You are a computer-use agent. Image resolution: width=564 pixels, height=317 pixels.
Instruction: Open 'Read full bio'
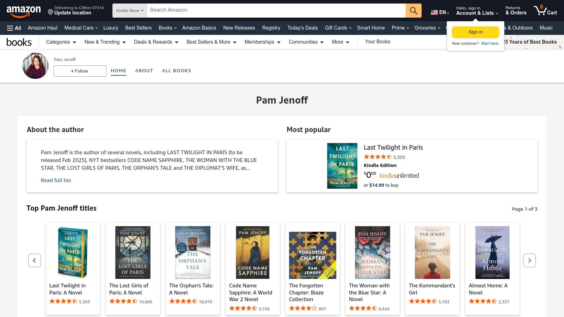click(x=56, y=180)
